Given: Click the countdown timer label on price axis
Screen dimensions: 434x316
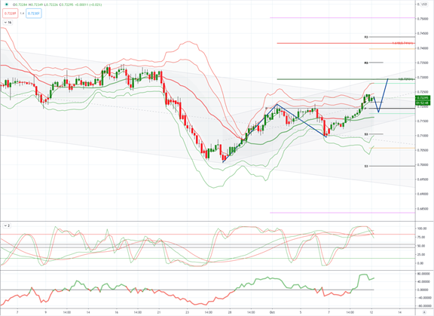Looking at the screenshot, I should point(423,103).
